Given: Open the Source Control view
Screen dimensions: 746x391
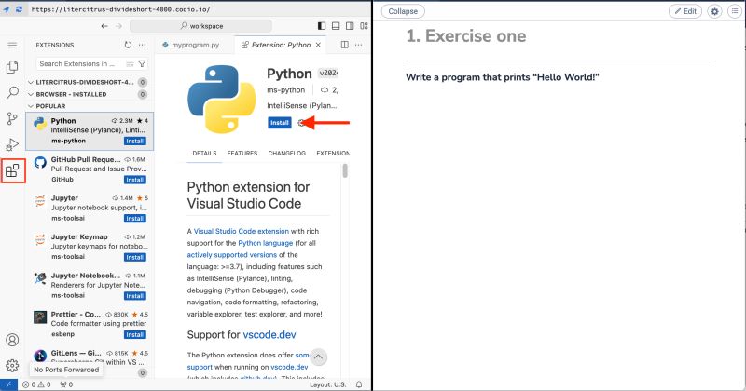Looking at the screenshot, I should point(12,118).
